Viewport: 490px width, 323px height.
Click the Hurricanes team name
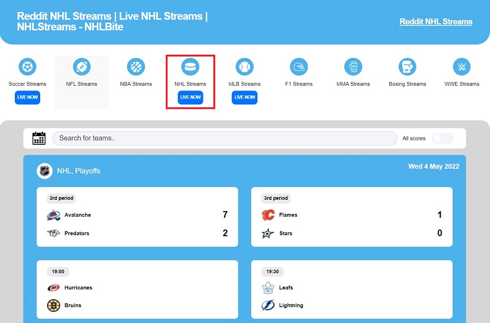[78, 288]
